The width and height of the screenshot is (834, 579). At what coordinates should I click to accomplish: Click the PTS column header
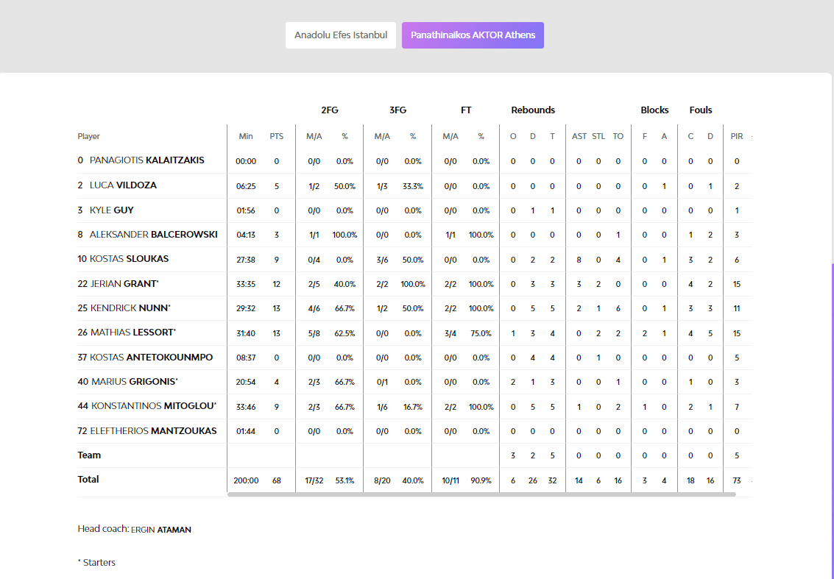tap(276, 136)
